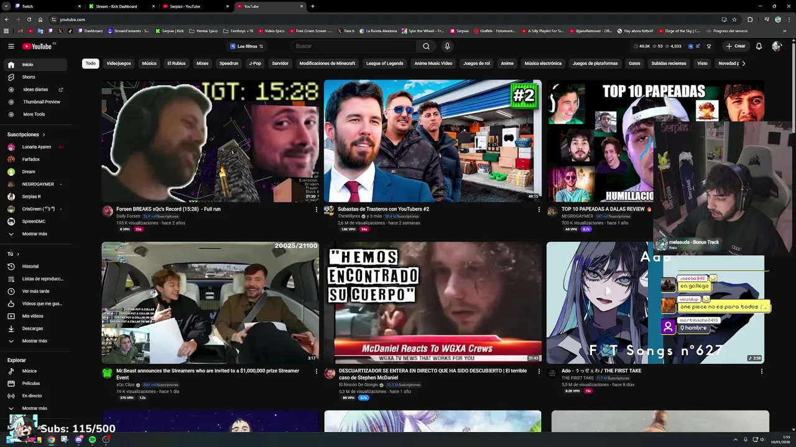The height and width of the screenshot is (447, 796).
Task: Open Mr.Beast streamers video thumbnail
Action: (210, 302)
